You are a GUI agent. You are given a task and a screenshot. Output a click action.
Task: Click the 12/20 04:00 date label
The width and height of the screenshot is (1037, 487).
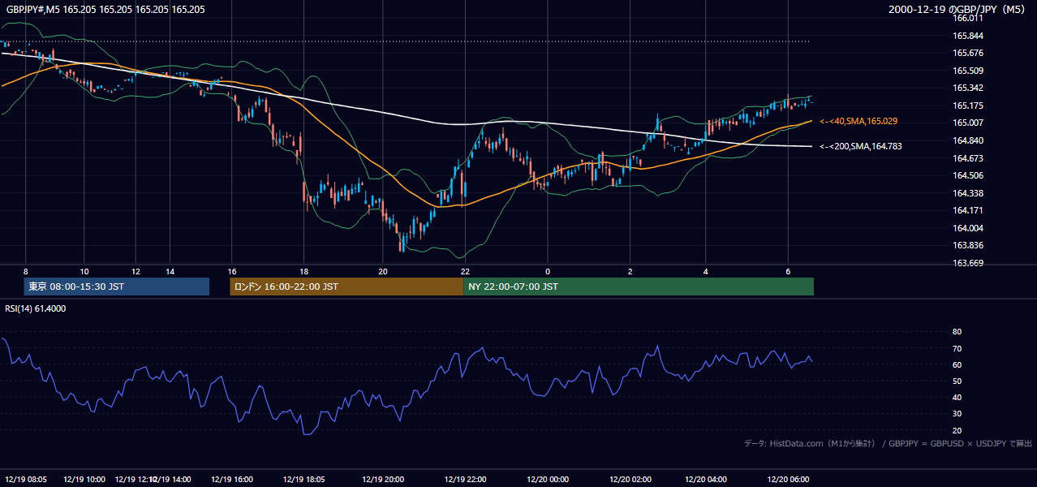(706, 480)
